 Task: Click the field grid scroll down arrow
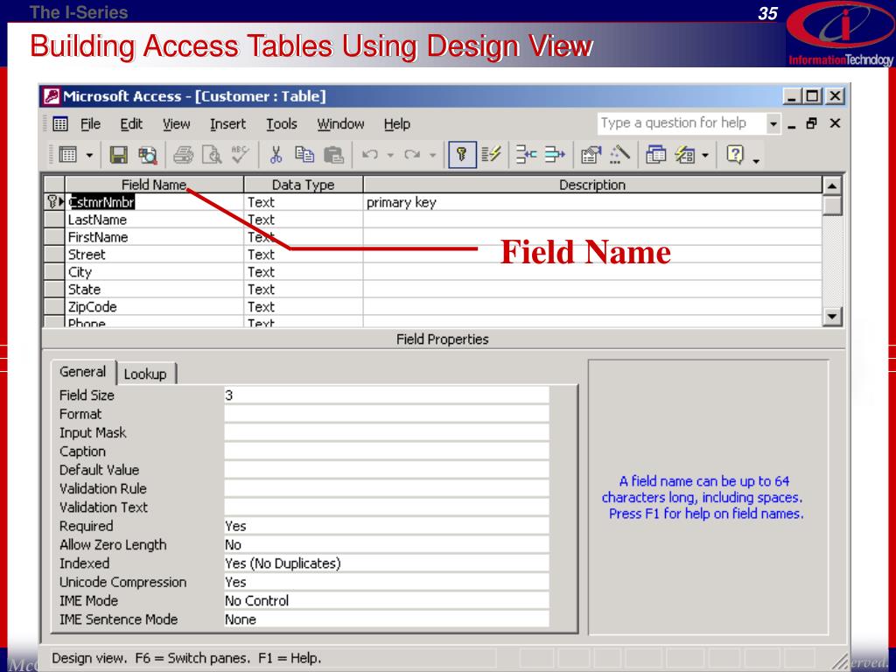832,317
